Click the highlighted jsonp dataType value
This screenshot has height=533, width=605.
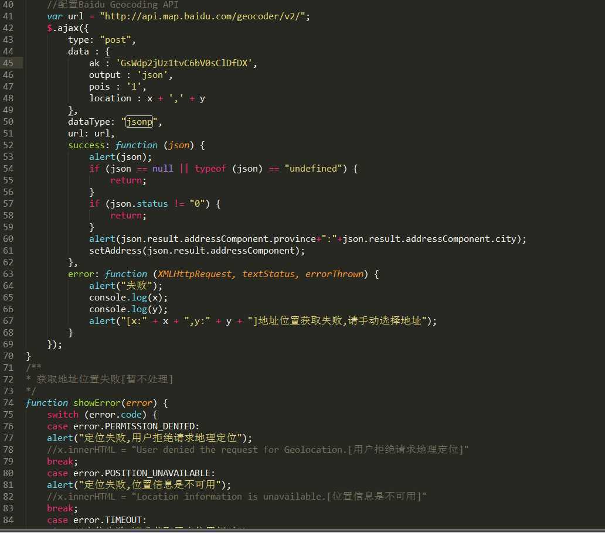click(140, 122)
